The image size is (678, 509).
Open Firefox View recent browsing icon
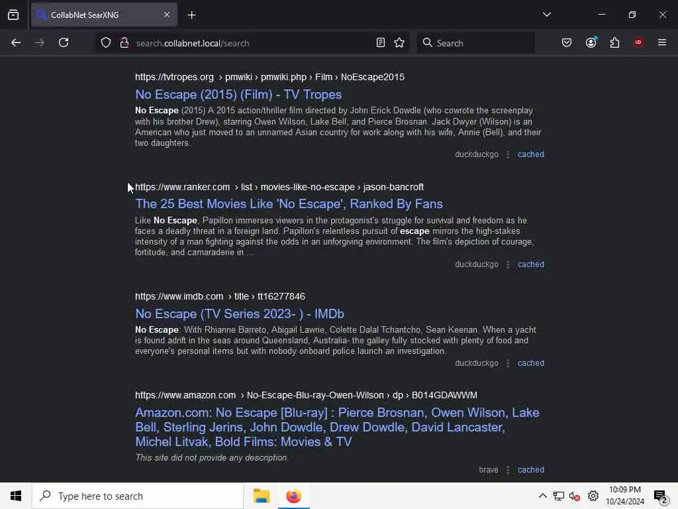point(13,15)
